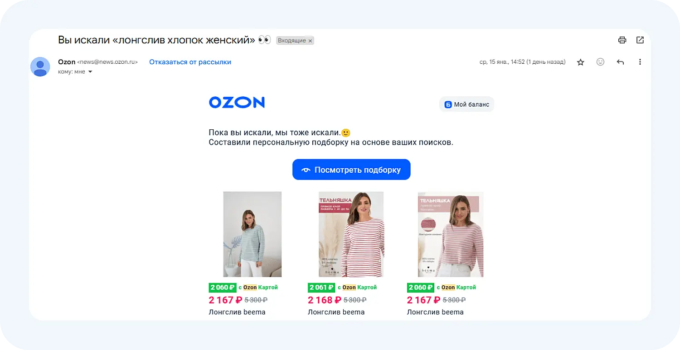The height and width of the screenshot is (350, 680).
Task: Remove the Входящие label
Action: 311,40
